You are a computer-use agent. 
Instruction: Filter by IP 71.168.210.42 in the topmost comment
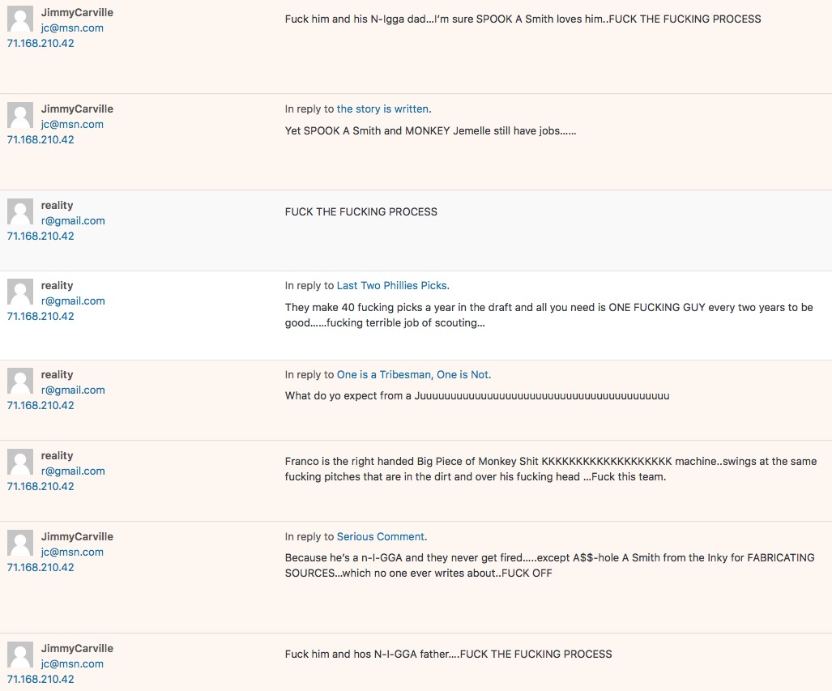point(41,43)
